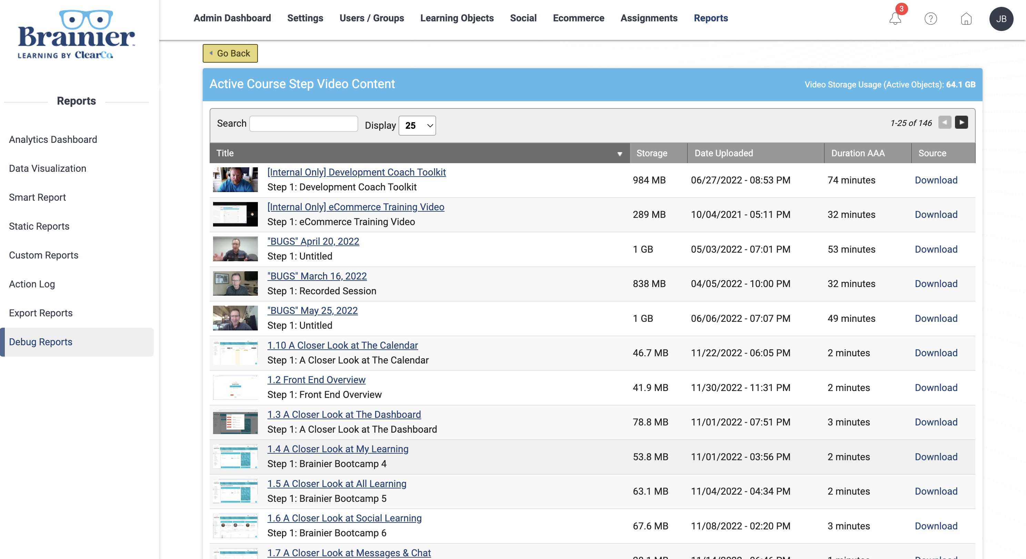Click the 1.6 Social Learning thumbnail
The width and height of the screenshot is (1026, 559).
tap(235, 526)
